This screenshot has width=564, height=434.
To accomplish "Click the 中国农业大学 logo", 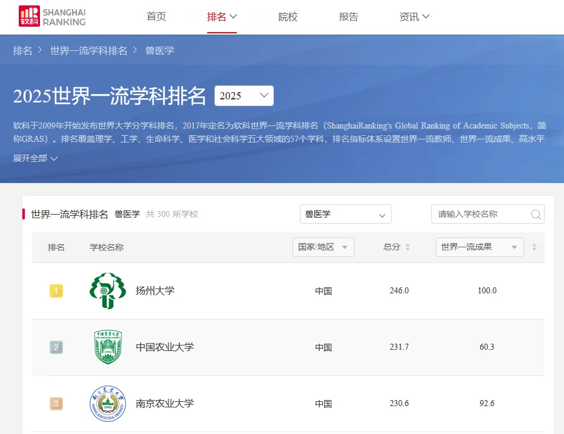I will coord(108,347).
